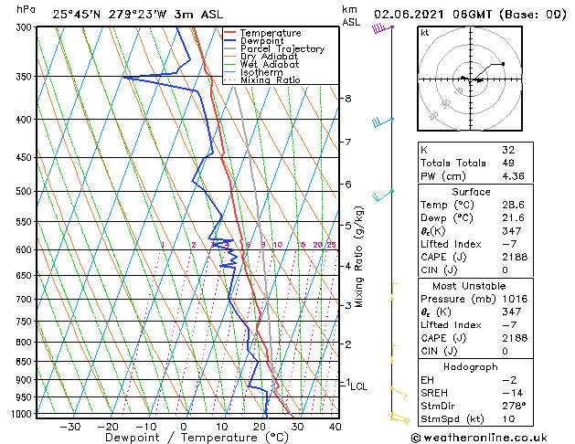Click the coordinates title 25°45'N 279°23'W
Viewport: 575px width, 444px height.
coord(110,15)
